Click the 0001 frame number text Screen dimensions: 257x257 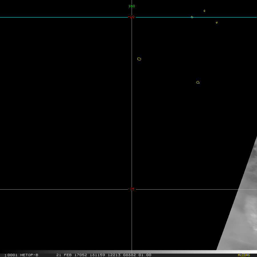[13, 255]
